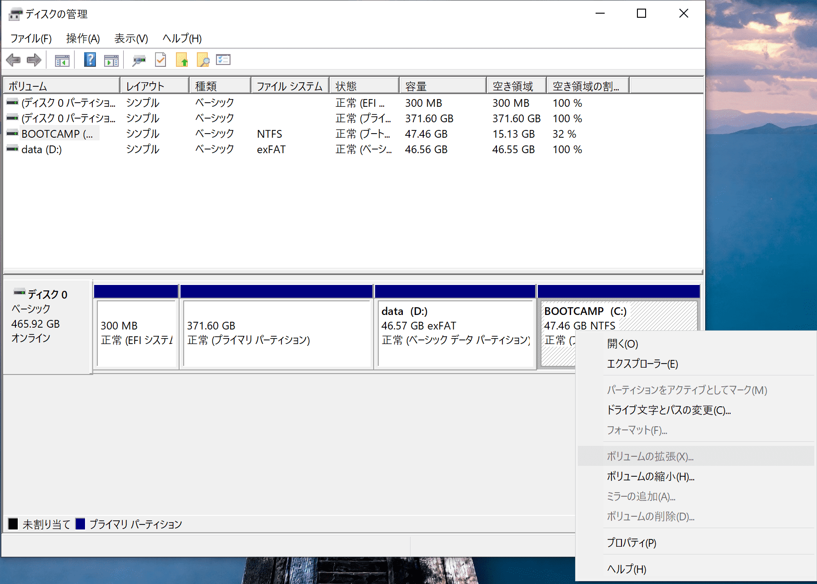Click the Forward arrow toolbar icon

pos(34,60)
